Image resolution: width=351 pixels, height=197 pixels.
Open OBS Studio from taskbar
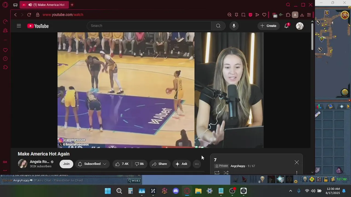232,191
